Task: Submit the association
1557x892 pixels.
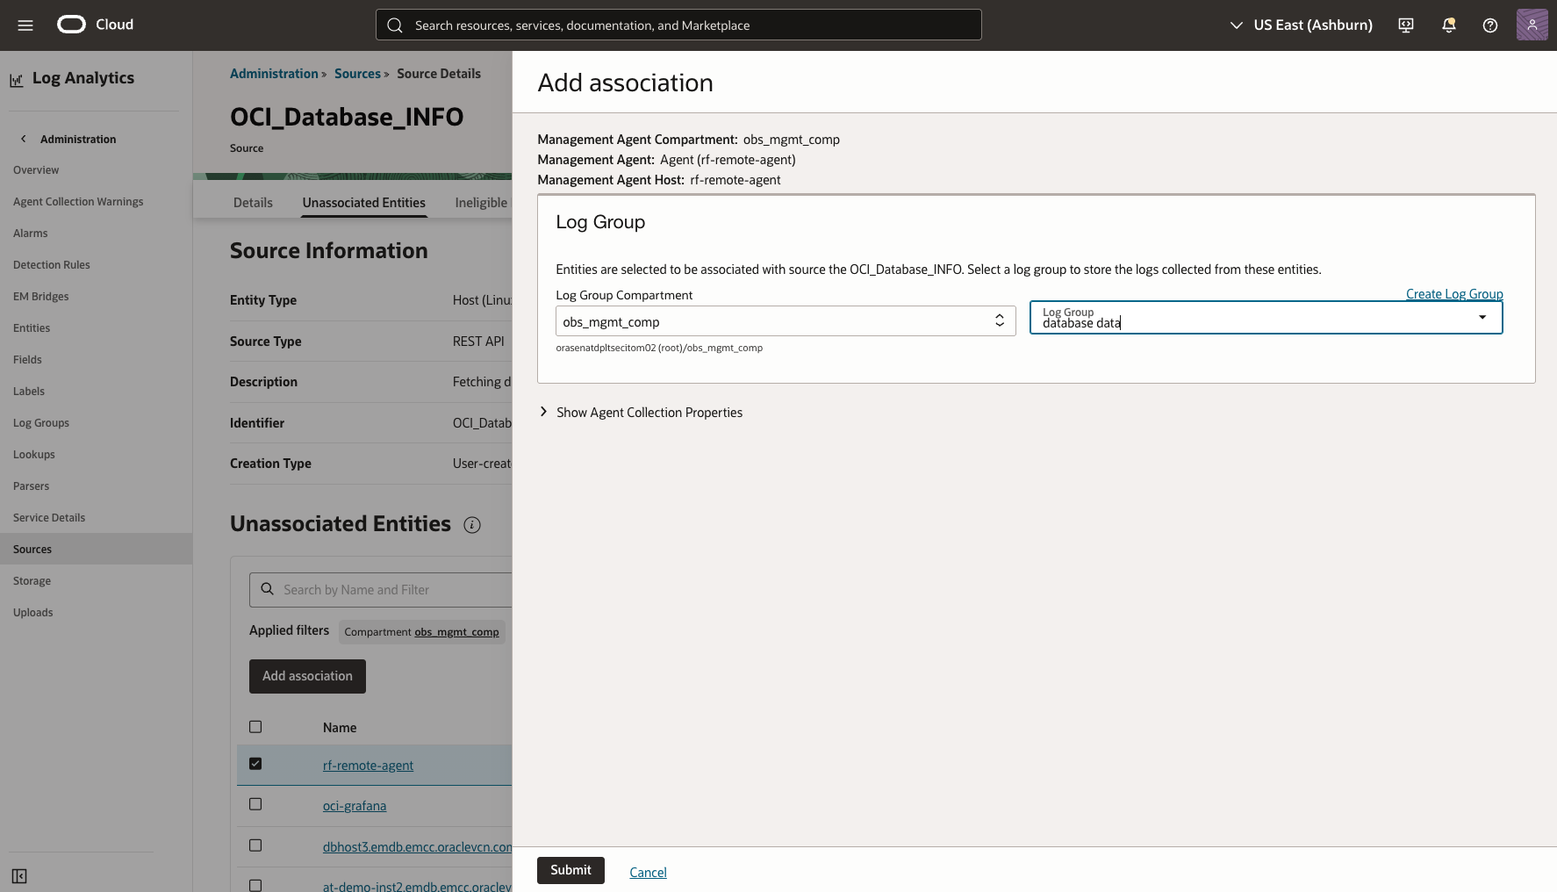Action: (570, 870)
